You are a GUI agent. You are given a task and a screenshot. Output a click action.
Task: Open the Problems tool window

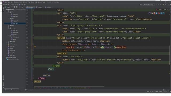[x=14, y=90]
